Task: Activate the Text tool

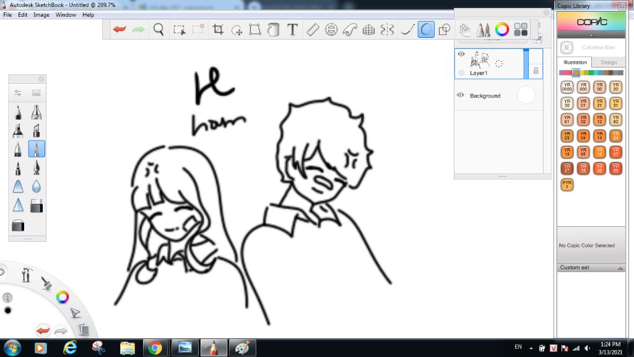Action: [x=292, y=29]
